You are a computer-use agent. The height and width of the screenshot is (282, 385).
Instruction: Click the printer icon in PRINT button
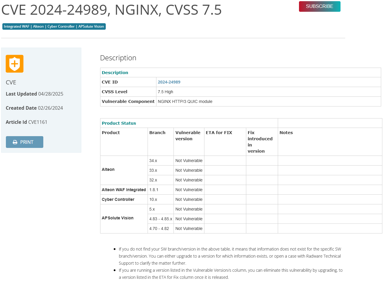pyautogui.click(x=15, y=142)
